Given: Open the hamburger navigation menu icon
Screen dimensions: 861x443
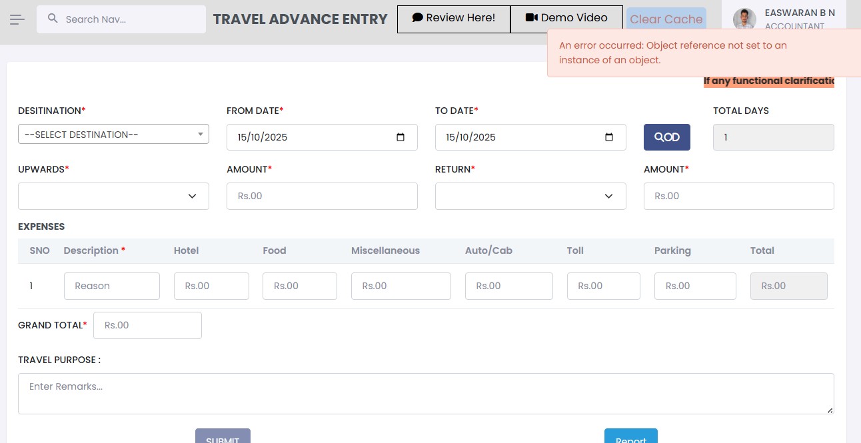Looking at the screenshot, I should (17, 19).
